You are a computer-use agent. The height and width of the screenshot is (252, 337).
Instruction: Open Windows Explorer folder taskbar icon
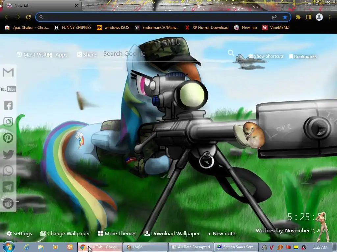40,247
